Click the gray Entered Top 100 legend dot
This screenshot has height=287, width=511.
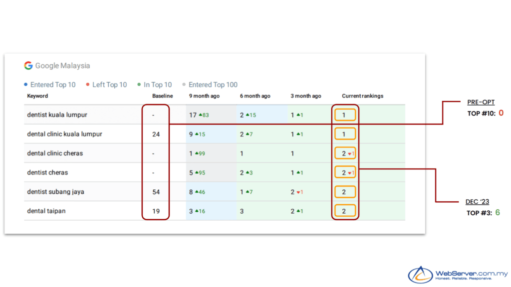click(184, 85)
